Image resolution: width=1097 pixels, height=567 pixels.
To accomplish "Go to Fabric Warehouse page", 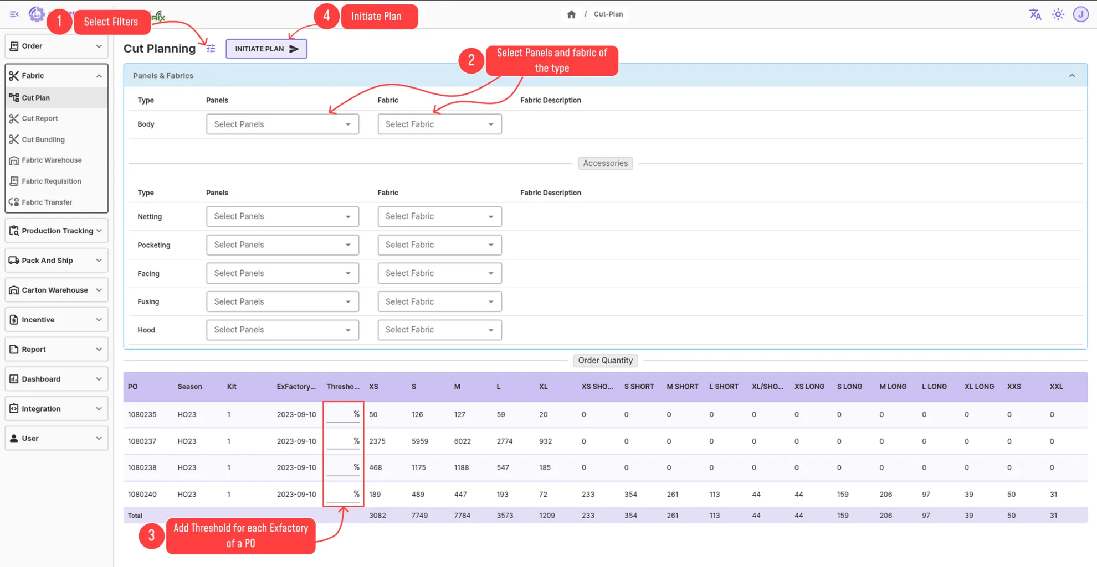I will click(52, 160).
